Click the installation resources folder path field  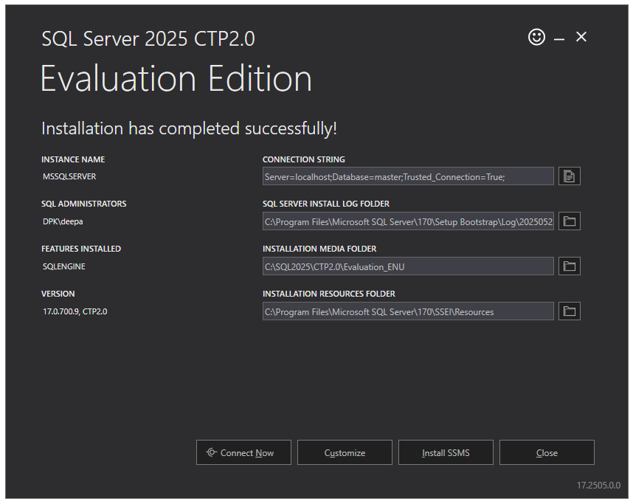[x=408, y=311]
